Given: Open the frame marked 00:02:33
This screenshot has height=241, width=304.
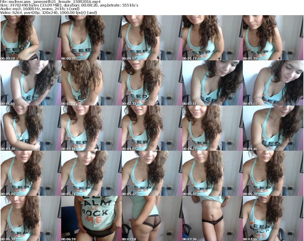Looking at the screenshot, I should pos(152,83).
